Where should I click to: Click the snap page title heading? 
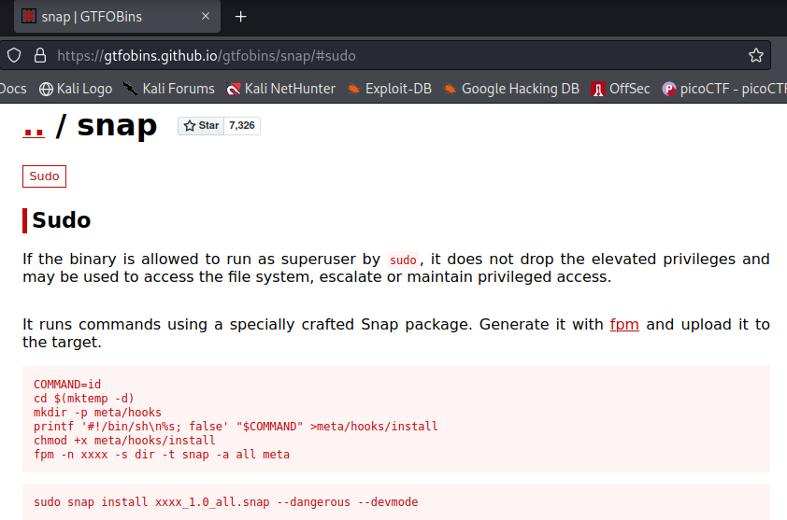(x=117, y=125)
